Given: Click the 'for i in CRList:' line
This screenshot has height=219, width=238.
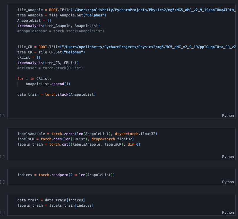Looking at the screenshot, I should click(x=34, y=79).
